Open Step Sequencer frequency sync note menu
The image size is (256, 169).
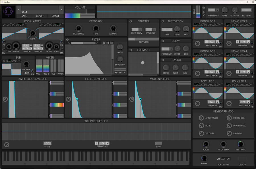click(x=108, y=143)
